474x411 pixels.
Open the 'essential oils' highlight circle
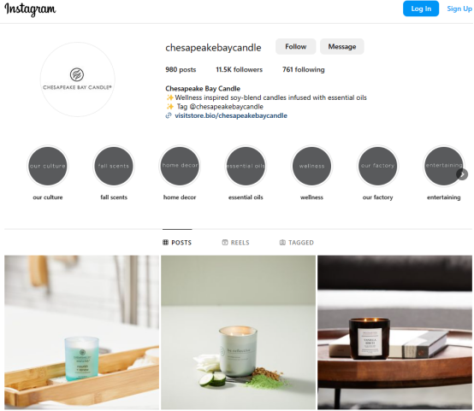point(246,166)
